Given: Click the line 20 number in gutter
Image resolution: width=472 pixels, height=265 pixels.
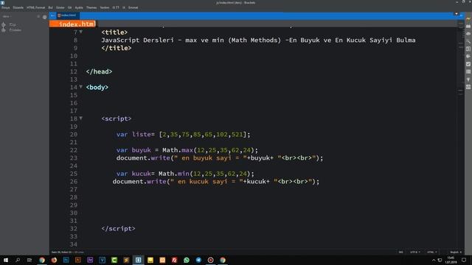Looking at the screenshot, I should [74, 134].
